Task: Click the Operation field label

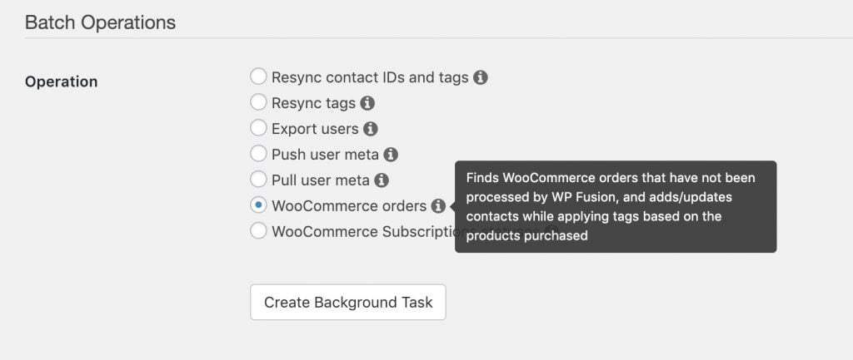Action: (x=62, y=82)
